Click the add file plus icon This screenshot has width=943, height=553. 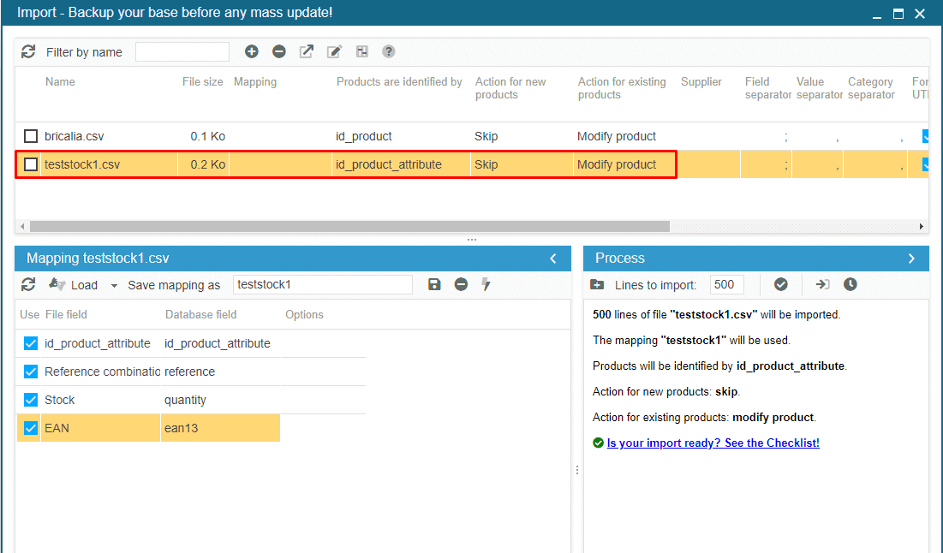251,51
